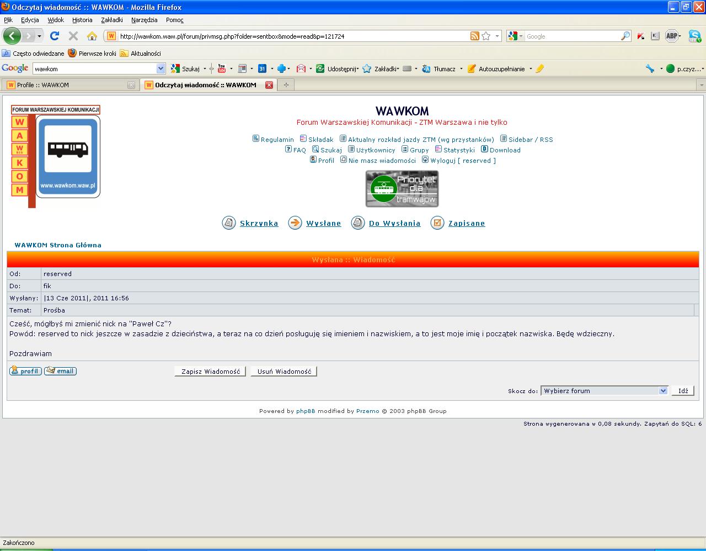Expand the Wybierz forum dropdown
This screenshot has height=551, width=706.
(662, 391)
